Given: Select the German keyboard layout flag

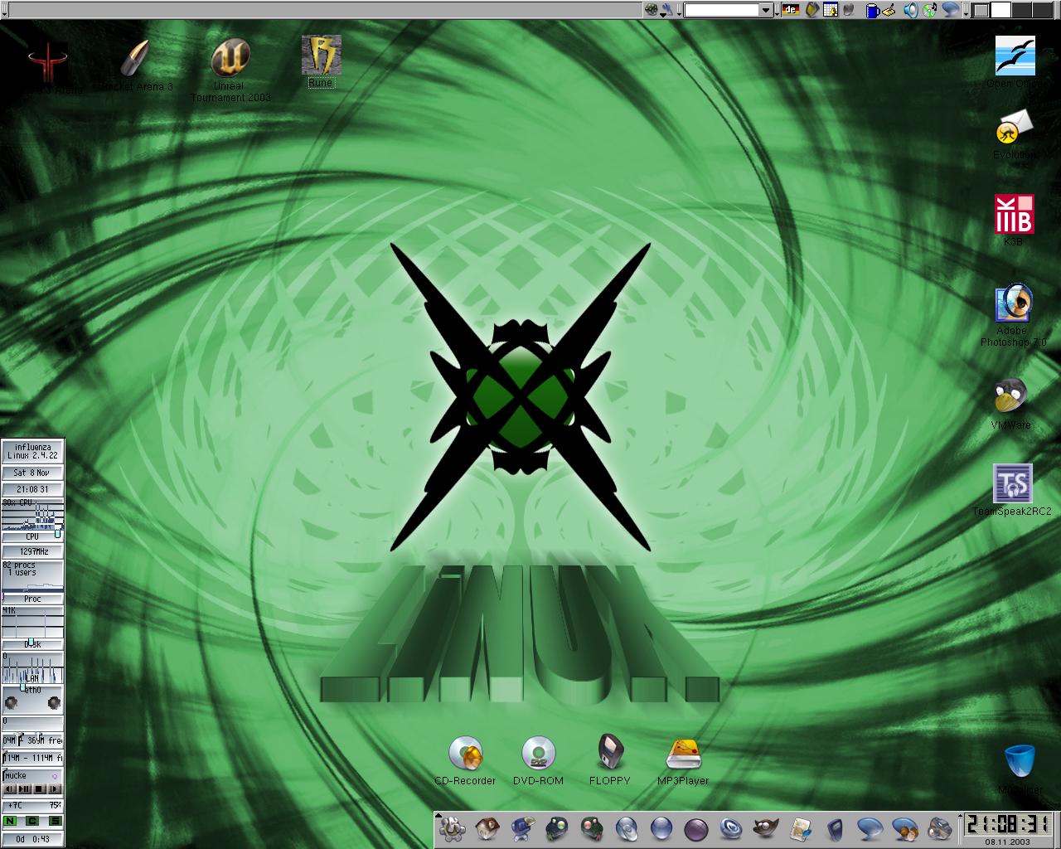Looking at the screenshot, I should (790, 11).
